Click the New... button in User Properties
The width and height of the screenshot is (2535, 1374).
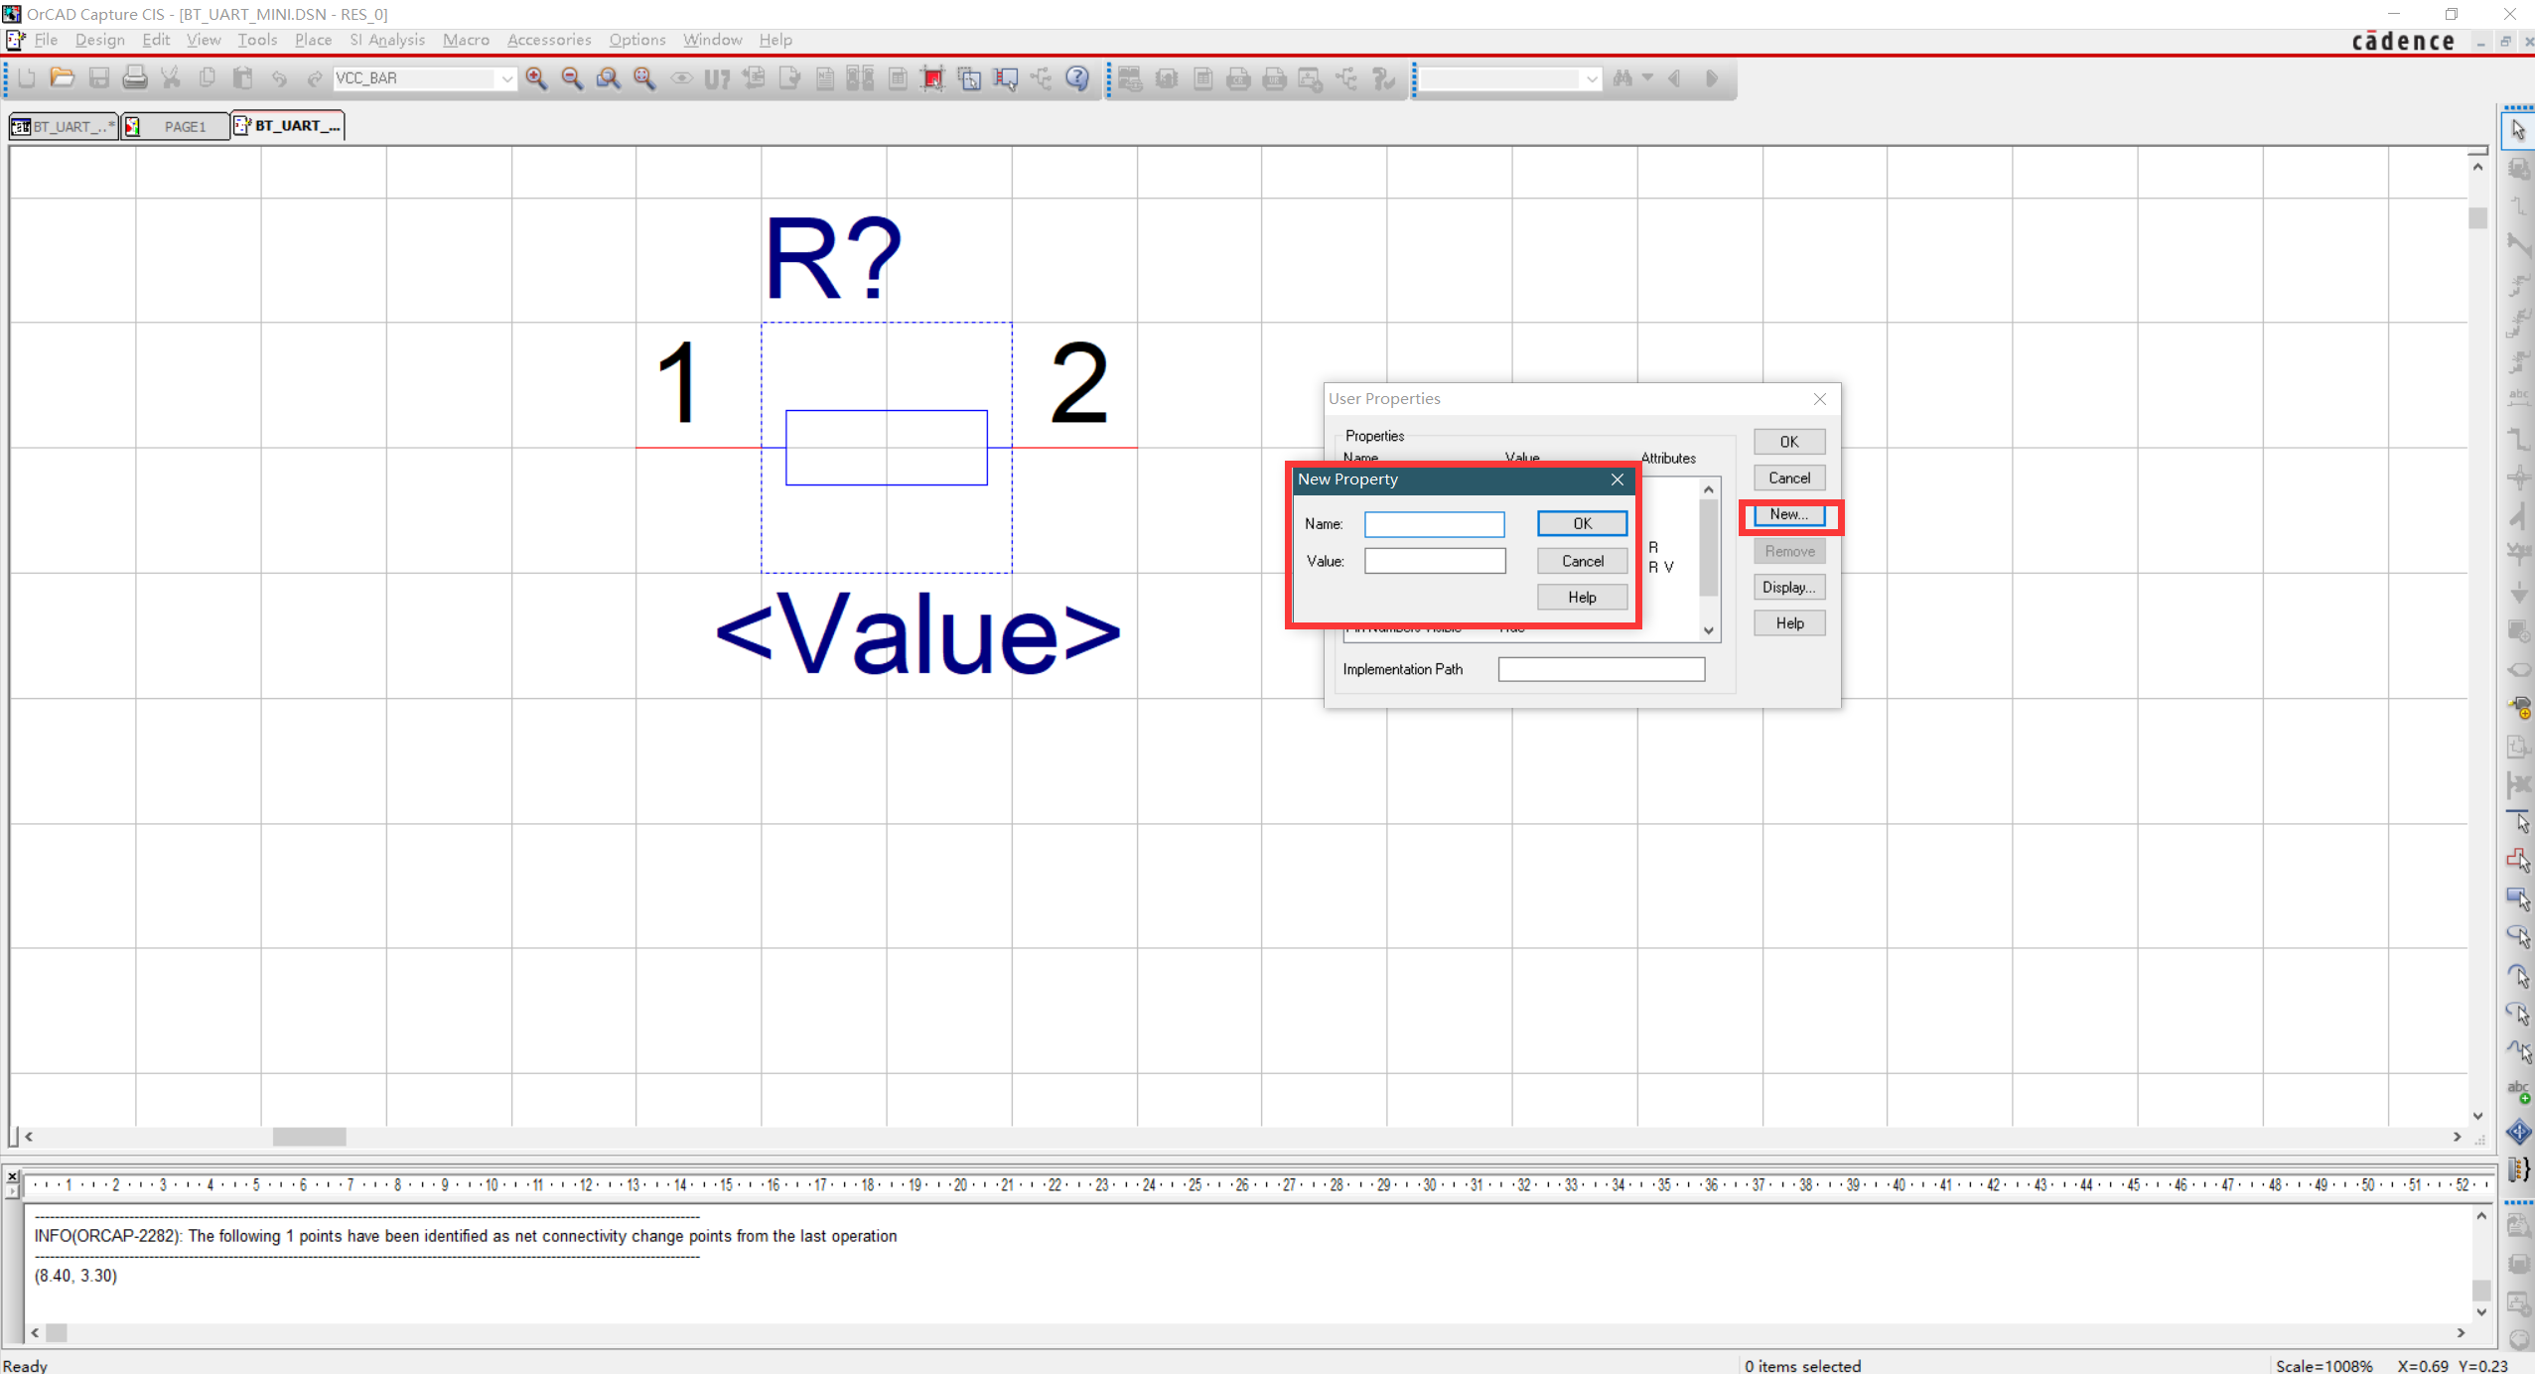[x=1788, y=514]
